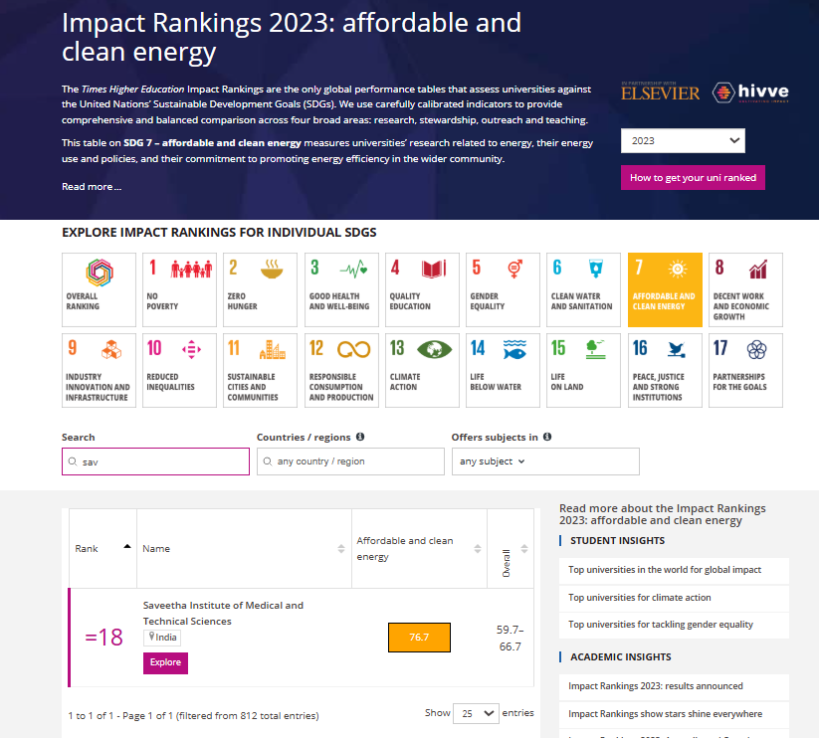
Task: Click the info icon beside Countries / regions
Action: click(x=360, y=437)
